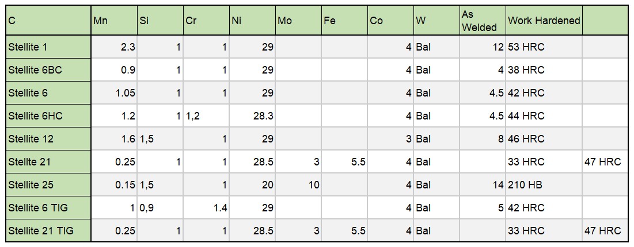Click the 210 HB hardness cell
The width and height of the screenshot is (634, 247).
(x=544, y=185)
